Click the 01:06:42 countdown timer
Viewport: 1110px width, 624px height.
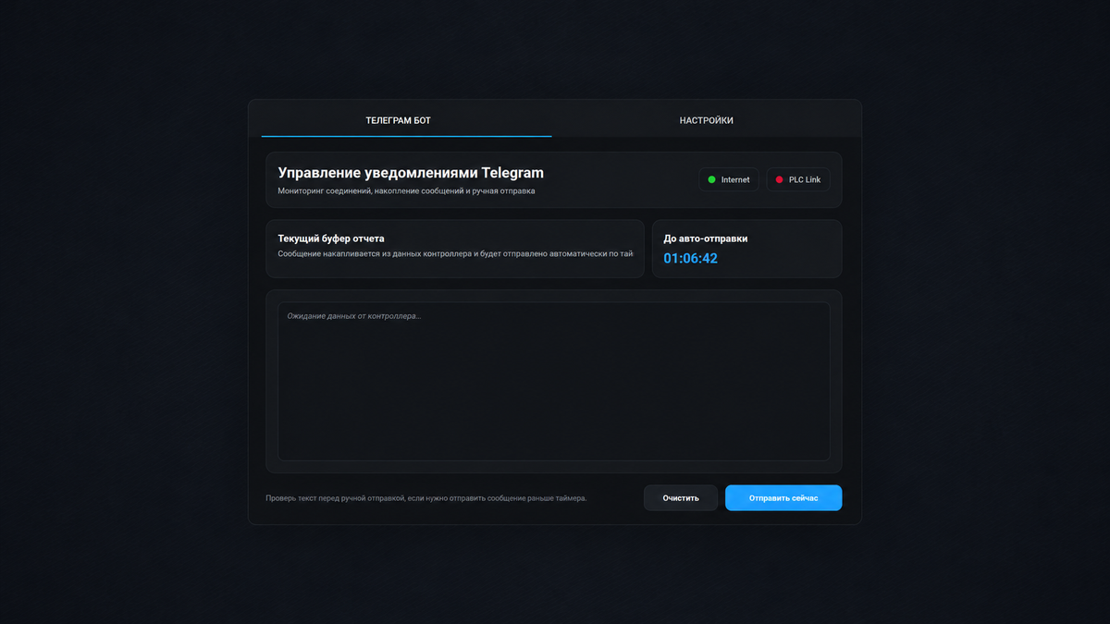[691, 259]
